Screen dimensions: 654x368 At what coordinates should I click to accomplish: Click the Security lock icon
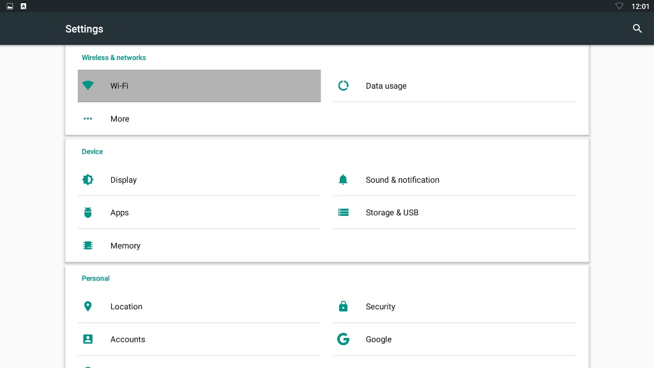343,307
